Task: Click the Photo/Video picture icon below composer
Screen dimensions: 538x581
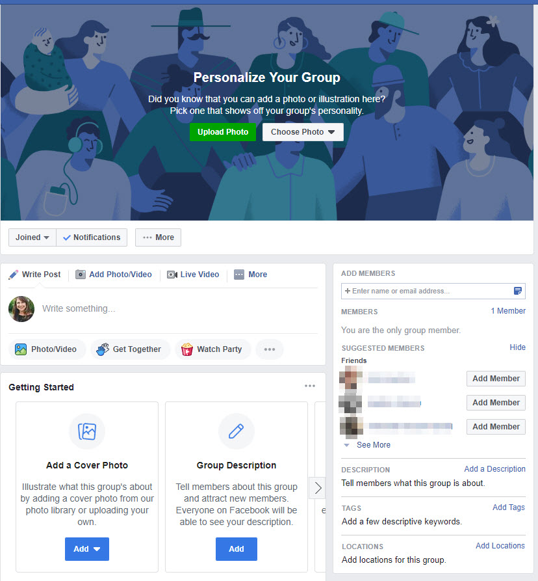Action: click(21, 349)
